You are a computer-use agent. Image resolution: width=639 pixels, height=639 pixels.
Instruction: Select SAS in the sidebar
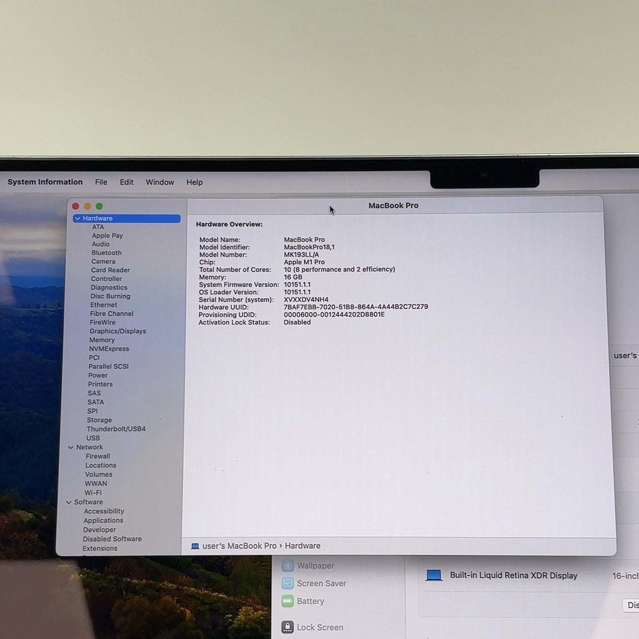click(94, 393)
